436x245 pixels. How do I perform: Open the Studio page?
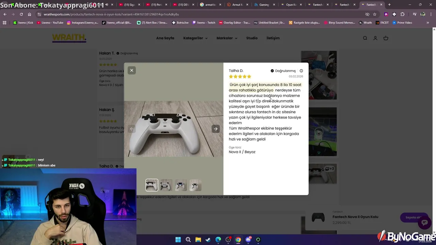(252, 38)
